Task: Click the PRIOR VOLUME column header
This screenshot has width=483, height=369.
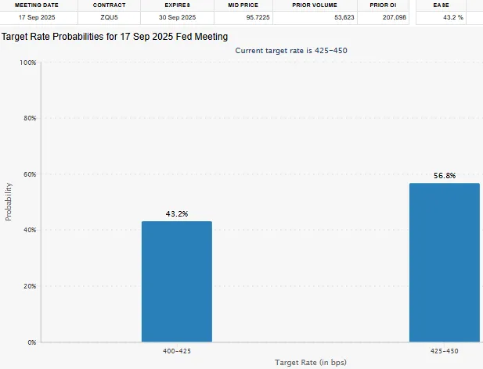Action: pos(314,5)
